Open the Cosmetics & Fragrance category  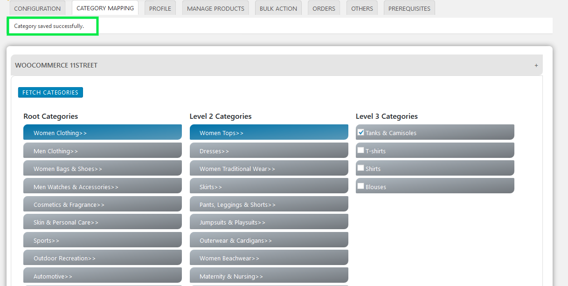(x=103, y=204)
